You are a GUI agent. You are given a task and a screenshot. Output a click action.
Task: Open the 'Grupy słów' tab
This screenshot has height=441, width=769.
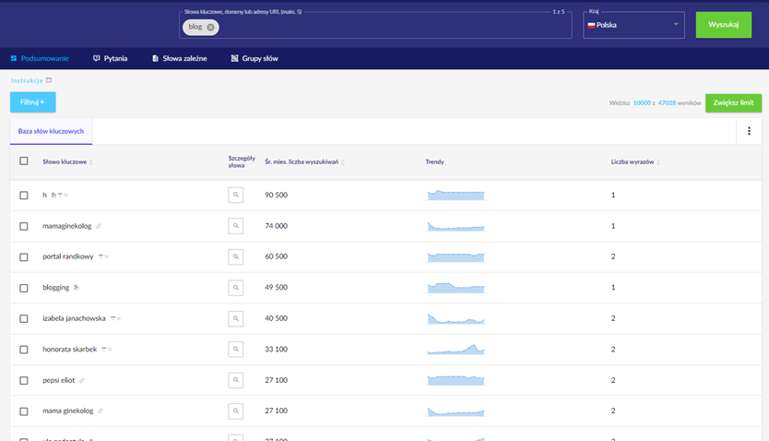pos(254,58)
